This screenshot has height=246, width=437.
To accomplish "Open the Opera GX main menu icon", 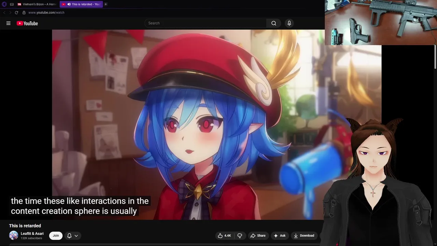I will pos(4,4).
